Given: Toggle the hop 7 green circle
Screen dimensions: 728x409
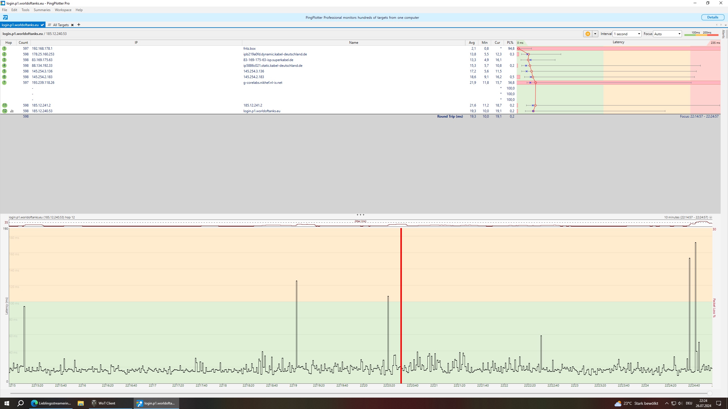Looking at the screenshot, I should point(4,83).
